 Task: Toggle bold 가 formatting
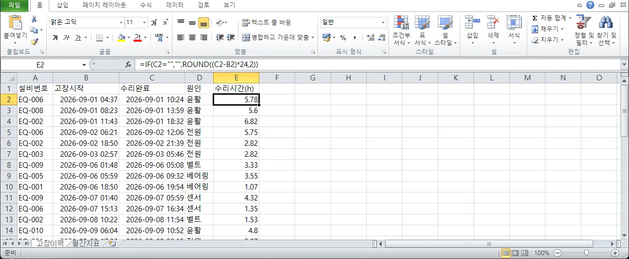pos(55,38)
